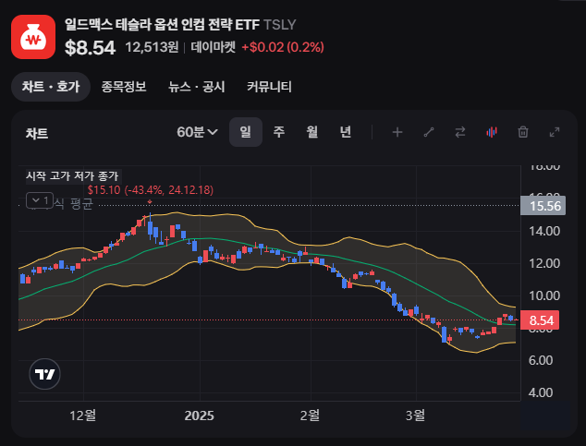Viewport: 586px width, 446px height.
Task: Click the compare swap arrows icon
Action: pos(460,132)
